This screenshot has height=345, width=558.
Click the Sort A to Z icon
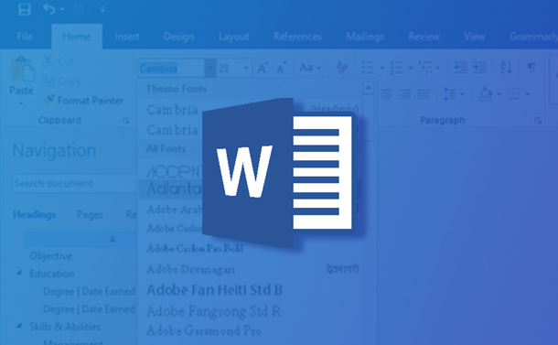(506, 67)
